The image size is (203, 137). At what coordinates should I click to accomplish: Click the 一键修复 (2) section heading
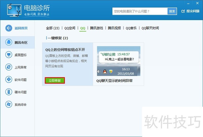58,38
